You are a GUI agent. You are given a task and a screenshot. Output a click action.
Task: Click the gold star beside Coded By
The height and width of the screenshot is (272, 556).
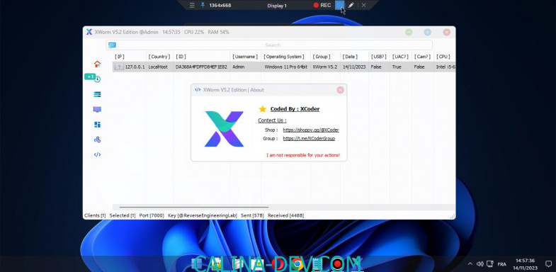coord(262,109)
